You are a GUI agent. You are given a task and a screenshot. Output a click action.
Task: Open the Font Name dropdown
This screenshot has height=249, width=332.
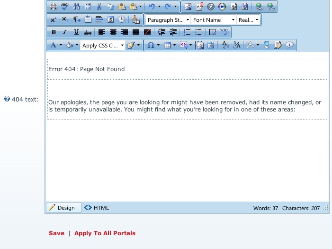pyautogui.click(x=214, y=20)
